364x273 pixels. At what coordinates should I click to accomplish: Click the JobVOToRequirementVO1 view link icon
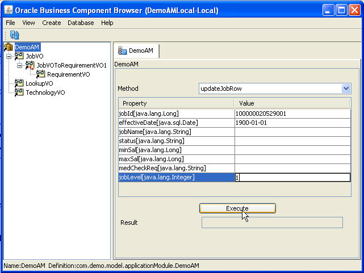30,65
